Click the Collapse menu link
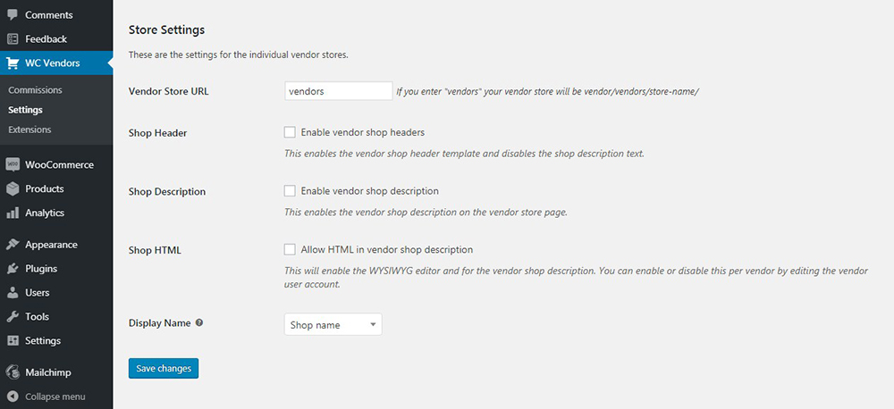Screen dimensions: 894x409 click(x=55, y=396)
